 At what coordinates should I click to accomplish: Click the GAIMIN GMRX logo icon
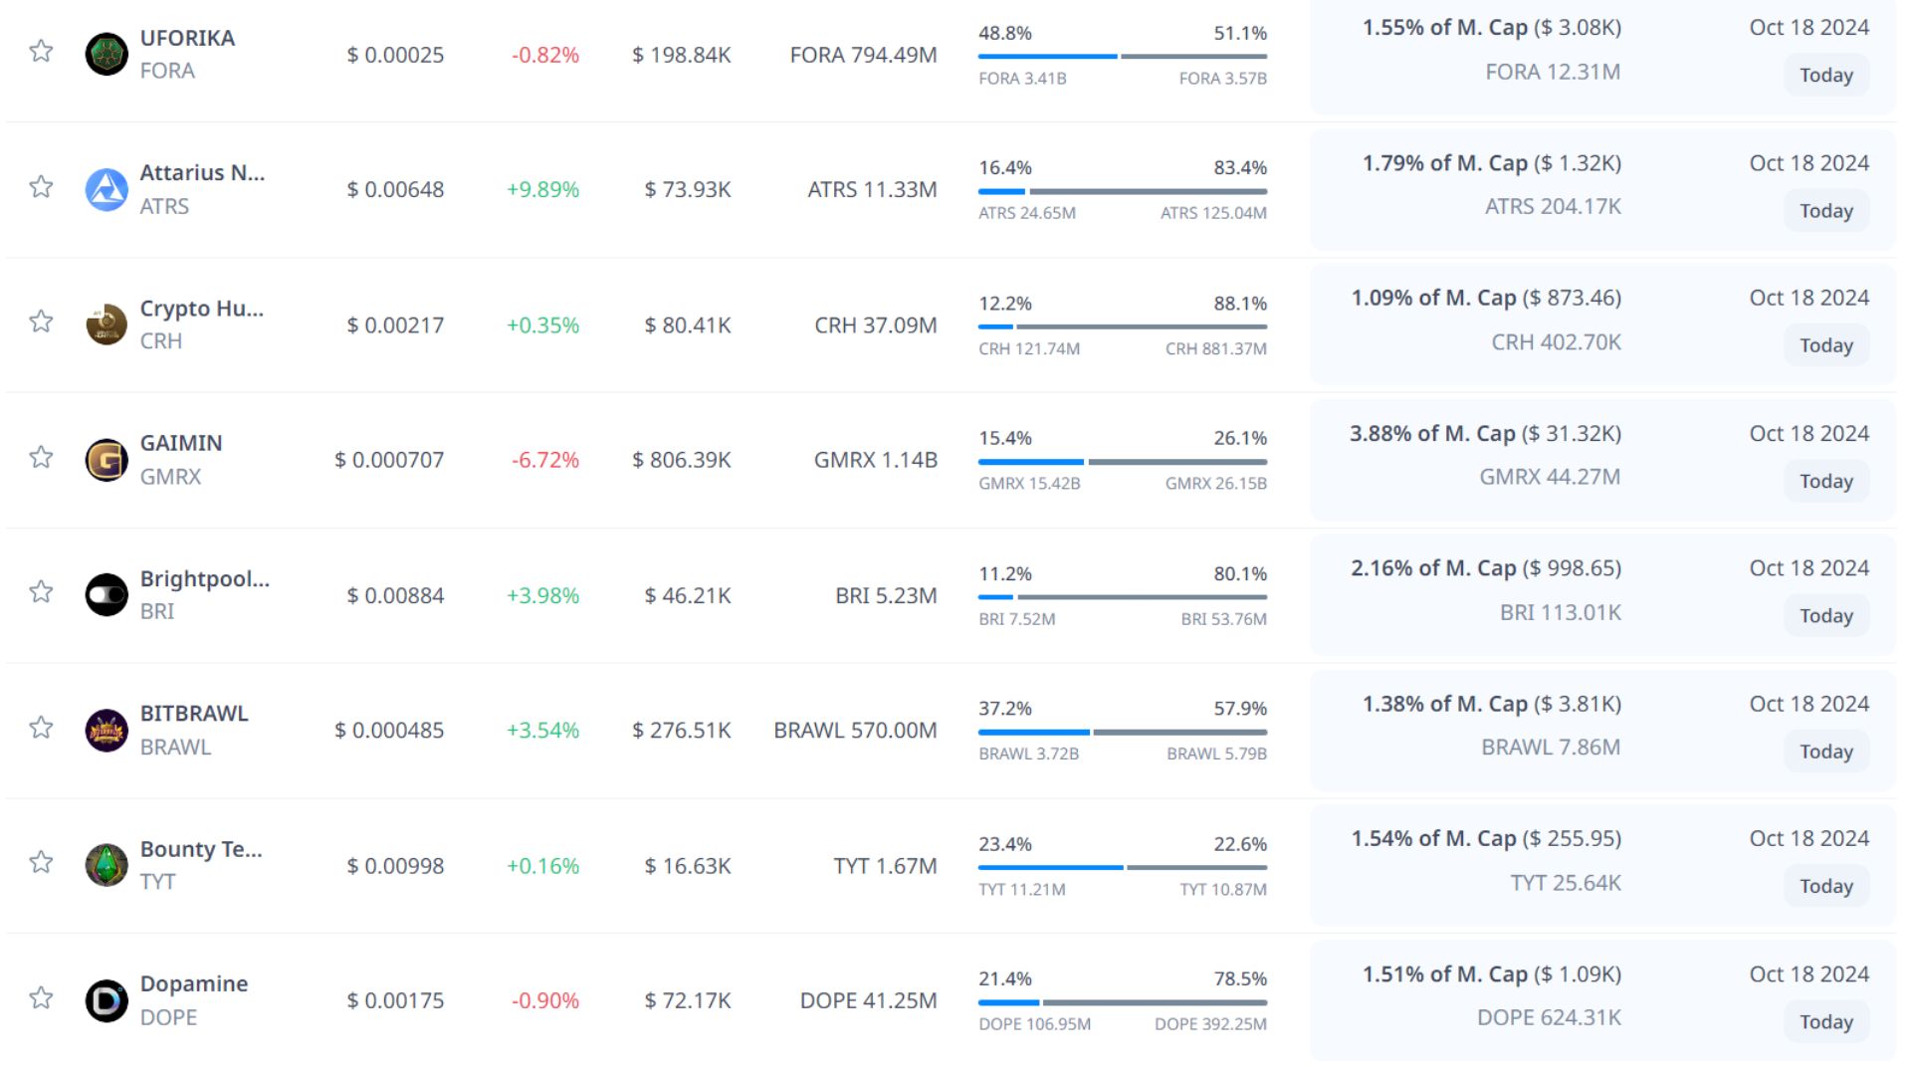pos(106,460)
